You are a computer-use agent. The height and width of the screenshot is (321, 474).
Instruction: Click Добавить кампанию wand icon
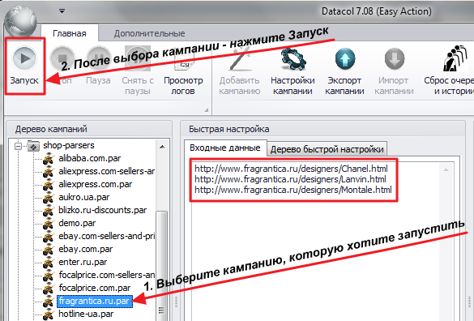coord(240,59)
